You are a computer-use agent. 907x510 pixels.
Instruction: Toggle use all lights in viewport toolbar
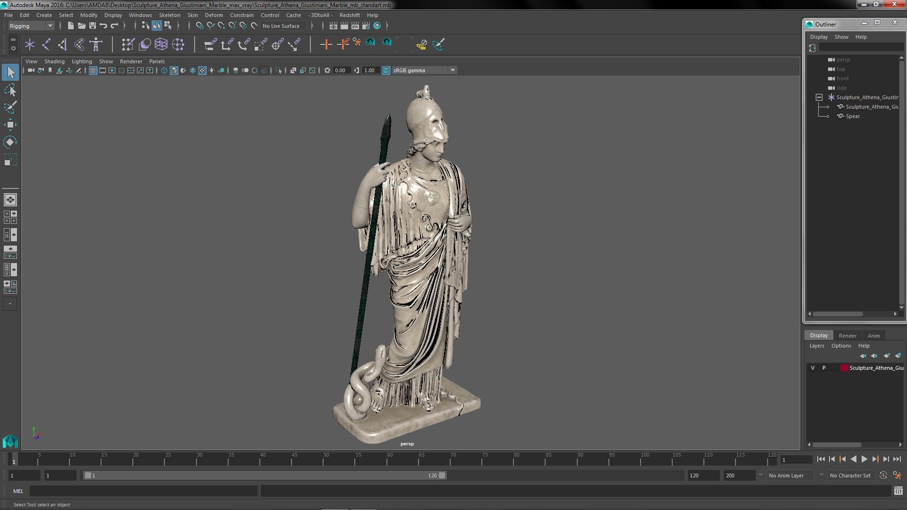(x=212, y=70)
